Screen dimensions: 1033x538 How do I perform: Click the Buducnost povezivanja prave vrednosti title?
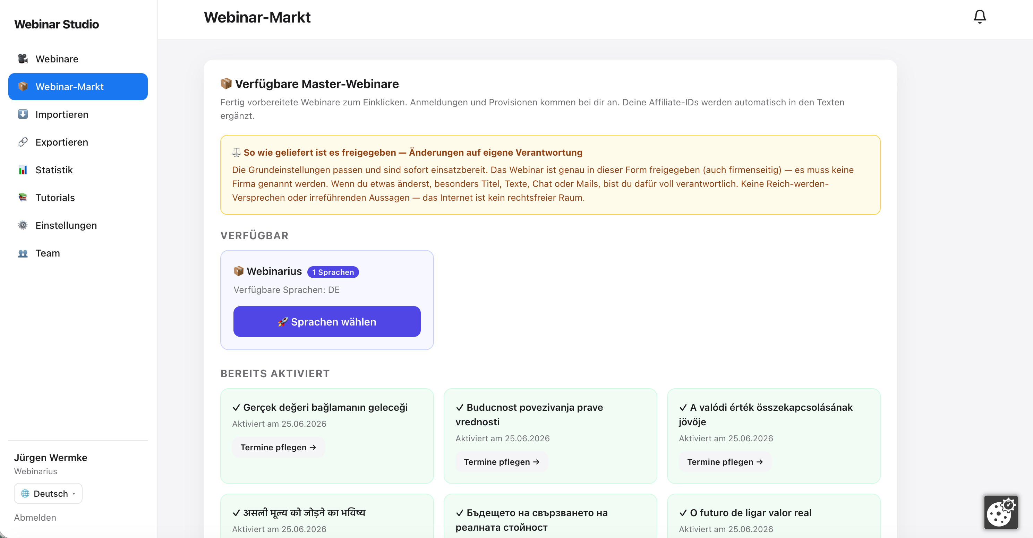coord(529,415)
